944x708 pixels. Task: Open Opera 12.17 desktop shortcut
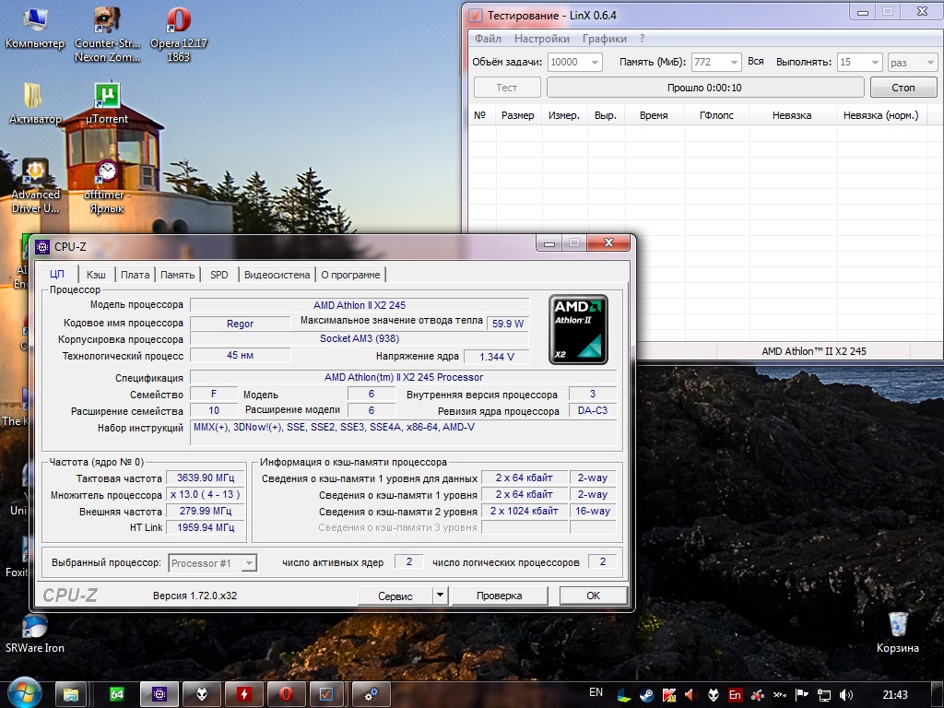click(179, 35)
